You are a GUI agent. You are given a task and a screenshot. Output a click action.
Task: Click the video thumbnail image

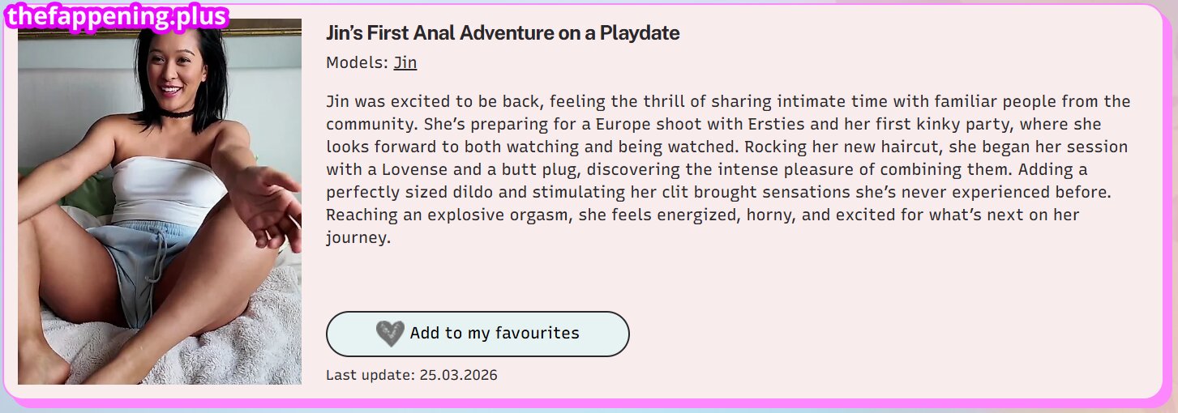click(160, 202)
